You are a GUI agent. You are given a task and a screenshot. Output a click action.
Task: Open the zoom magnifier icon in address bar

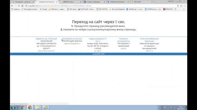click(178, 6)
